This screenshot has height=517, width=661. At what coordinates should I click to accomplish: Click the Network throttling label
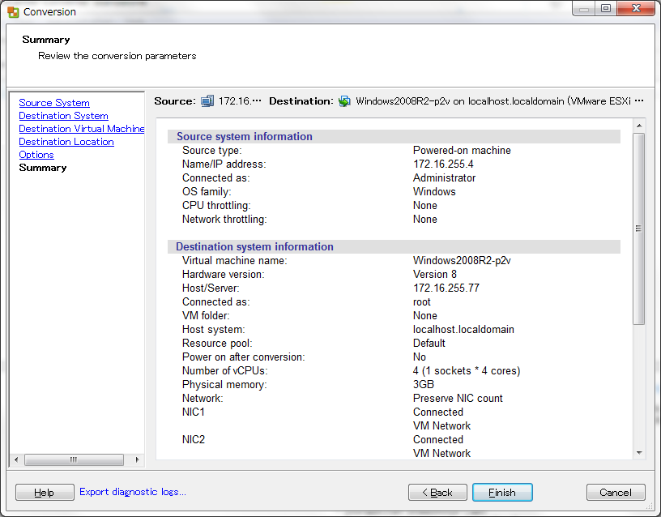click(x=224, y=220)
